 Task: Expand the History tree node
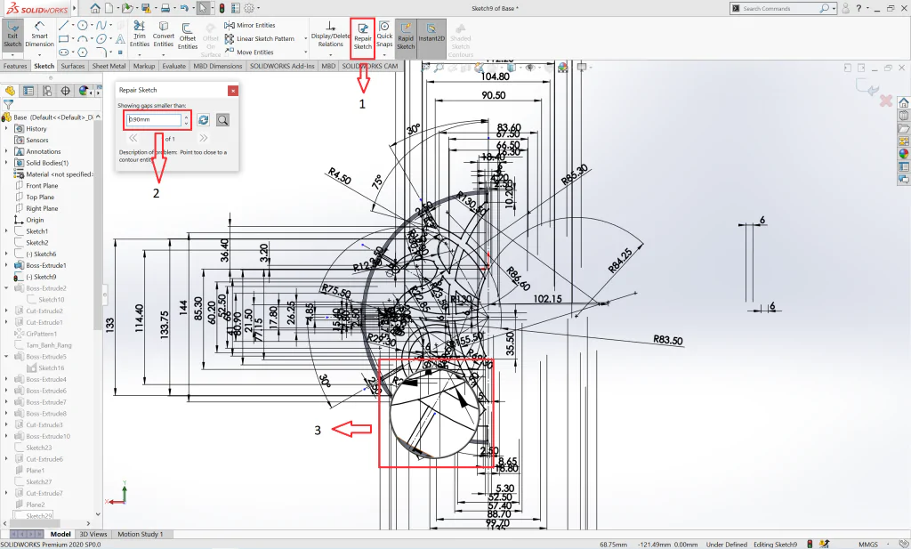(x=6, y=128)
